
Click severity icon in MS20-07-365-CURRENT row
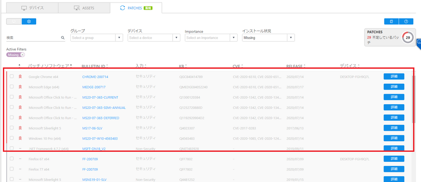(x=20, y=97)
